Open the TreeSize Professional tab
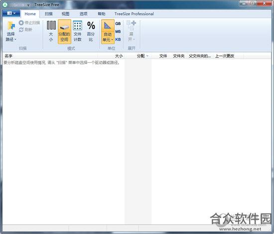This screenshot has width=274, height=234. tap(134, 14)
